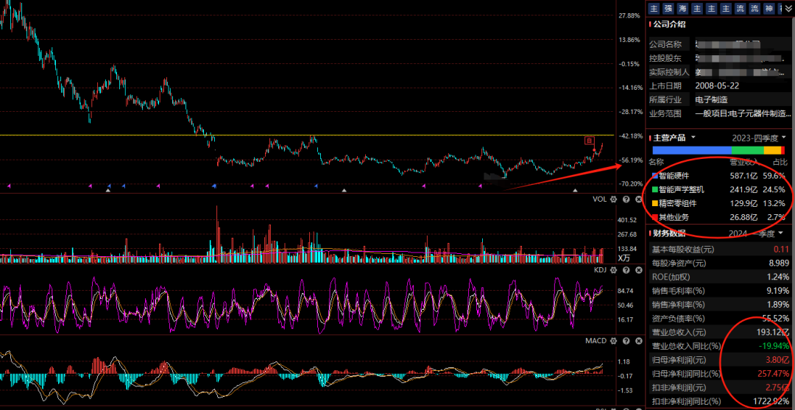Close the KDJ indicator panel
Image resolution: width=795 pixels, height=410 pixels.
pos(638,271)
